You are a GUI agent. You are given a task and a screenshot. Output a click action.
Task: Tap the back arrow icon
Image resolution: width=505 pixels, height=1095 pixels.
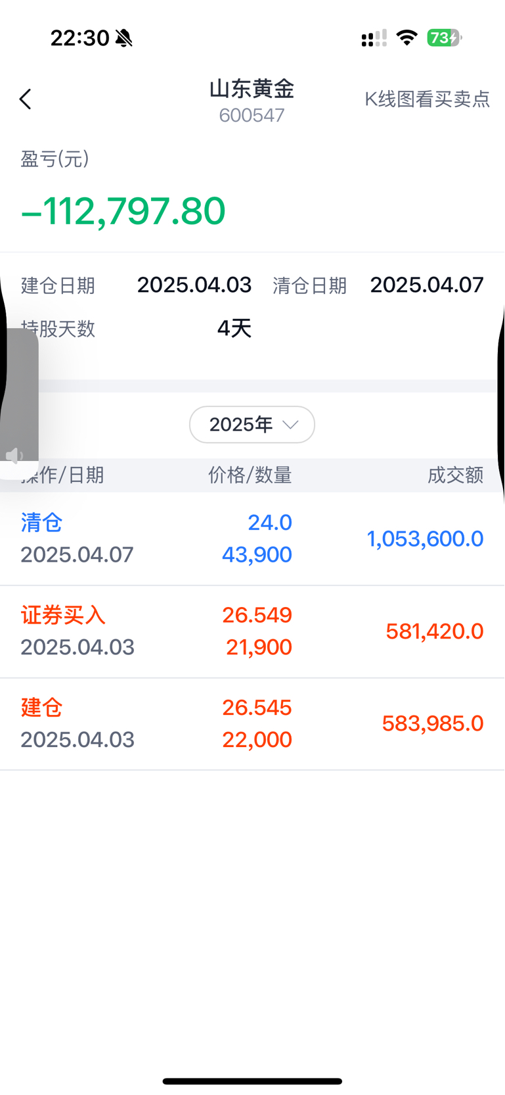tap(26, 99)
